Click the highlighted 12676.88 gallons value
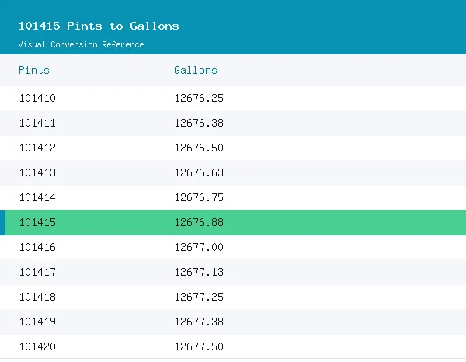 coord(199,222)
